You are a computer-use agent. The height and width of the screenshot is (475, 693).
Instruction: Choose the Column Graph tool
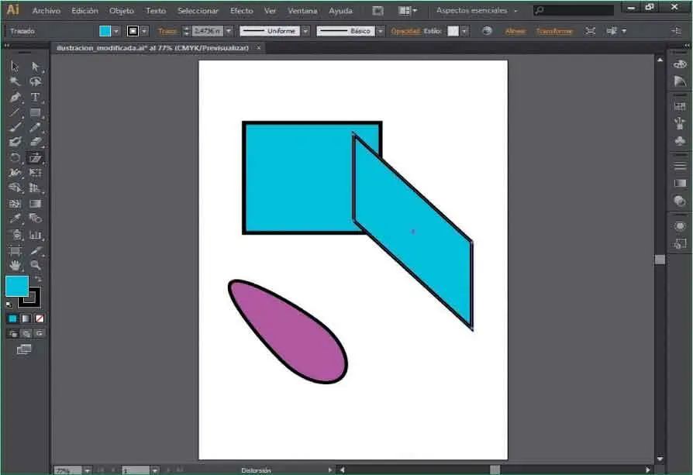coord(36,235)
